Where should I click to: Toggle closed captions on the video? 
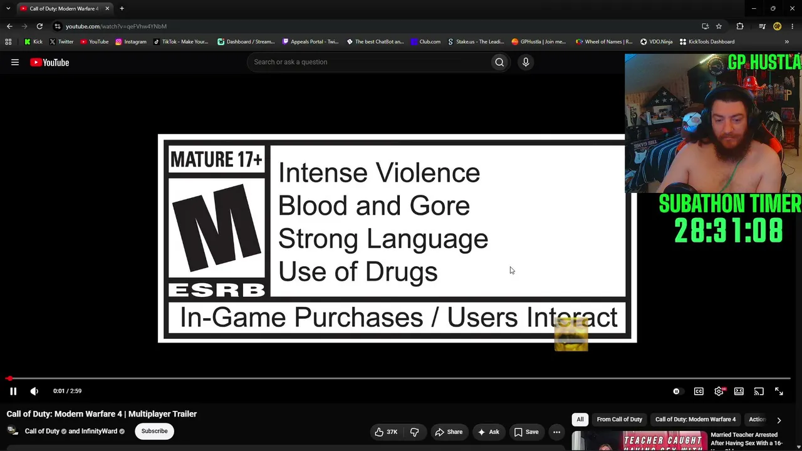pyautogui.click(x=699, y=391)
